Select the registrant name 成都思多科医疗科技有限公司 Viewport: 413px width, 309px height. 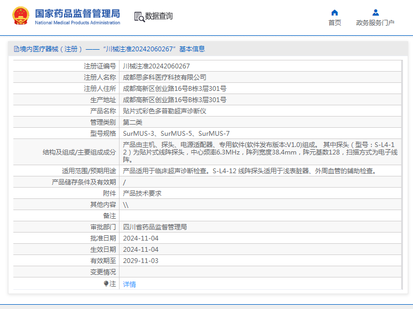pos(164,78)
